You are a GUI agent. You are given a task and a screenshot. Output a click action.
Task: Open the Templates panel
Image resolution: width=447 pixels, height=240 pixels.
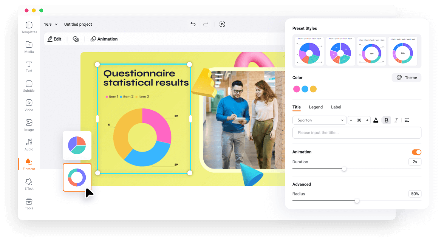pyautogui.click(x=29, y=27)
